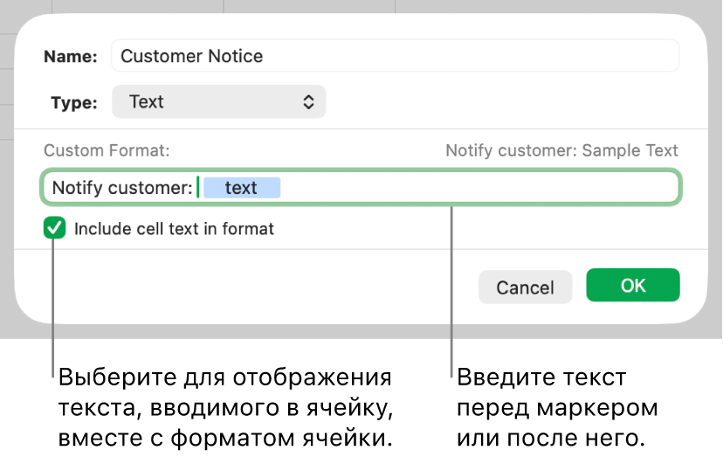This screenshot has height=457, width=723.
Task: Click the "Name:" label
Action: (x=71, y=57)
